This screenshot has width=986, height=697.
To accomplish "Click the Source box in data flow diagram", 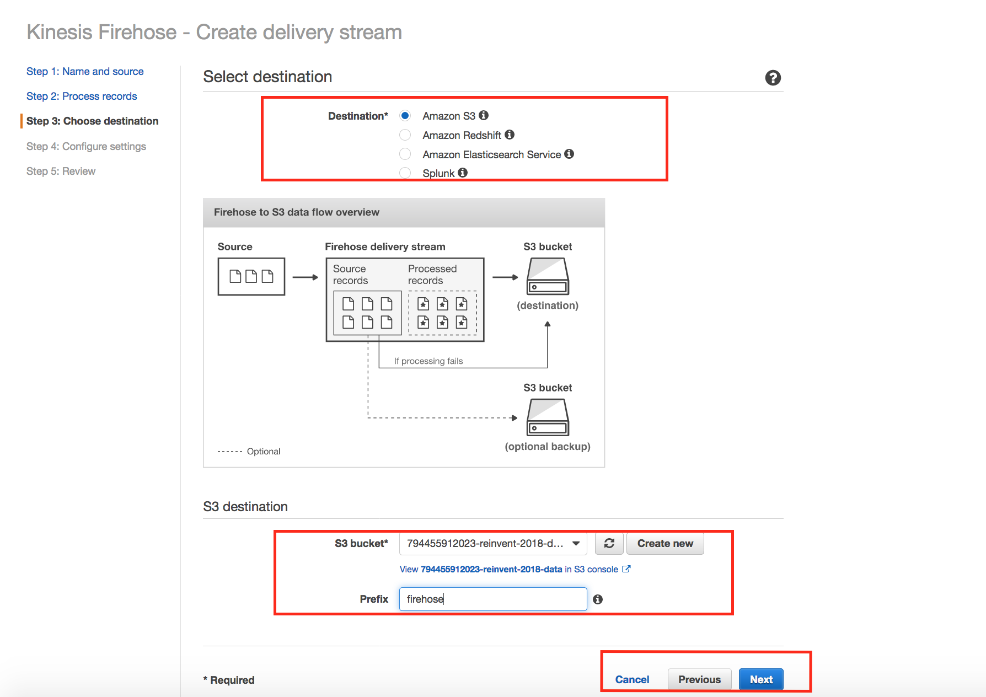I will tap(251, 276).
